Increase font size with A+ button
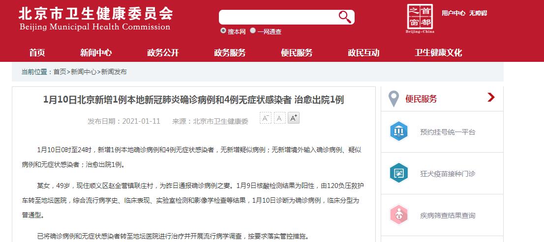The height and width of the screenshot is (242, 544). [x=294, y=118]
